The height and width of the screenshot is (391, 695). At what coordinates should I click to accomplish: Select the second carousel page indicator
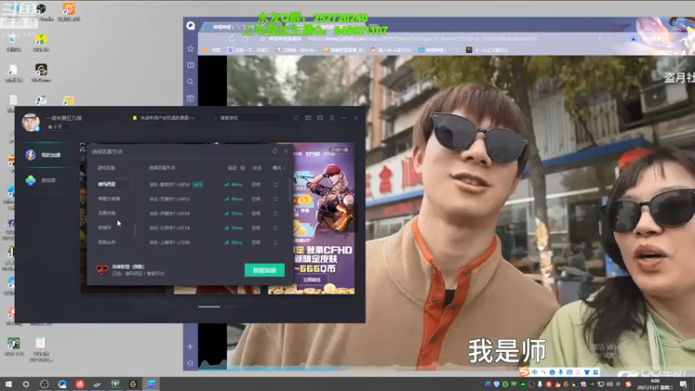(230, 307)
